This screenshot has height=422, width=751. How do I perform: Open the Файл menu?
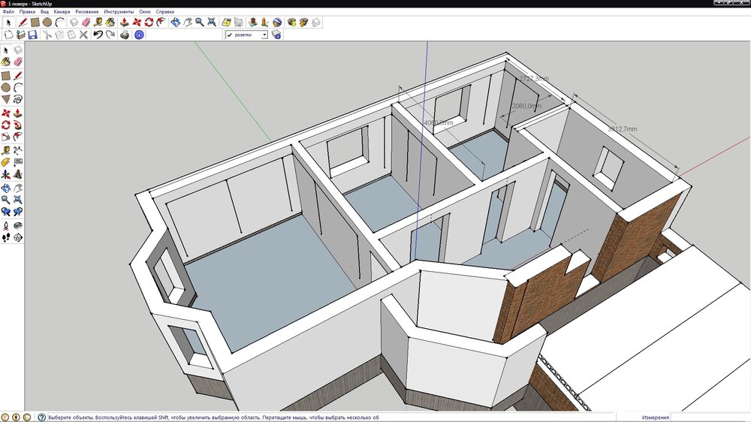[8, 12]
